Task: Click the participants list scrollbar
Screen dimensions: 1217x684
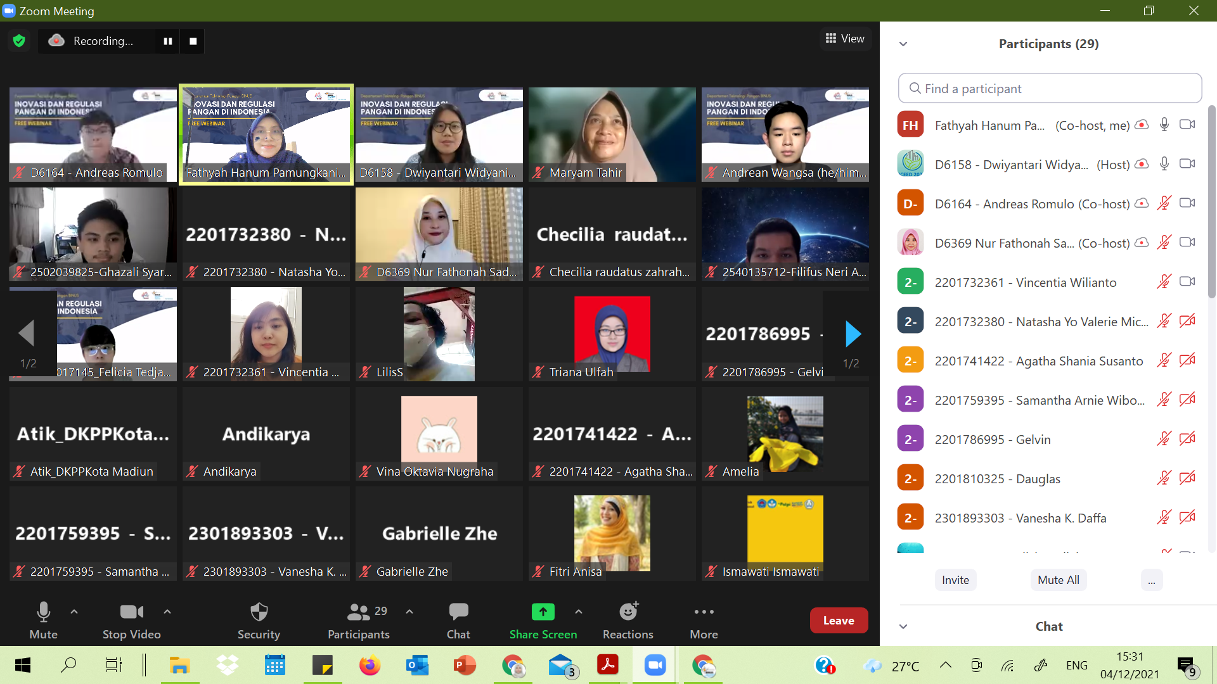Action: pos(1211,201)
